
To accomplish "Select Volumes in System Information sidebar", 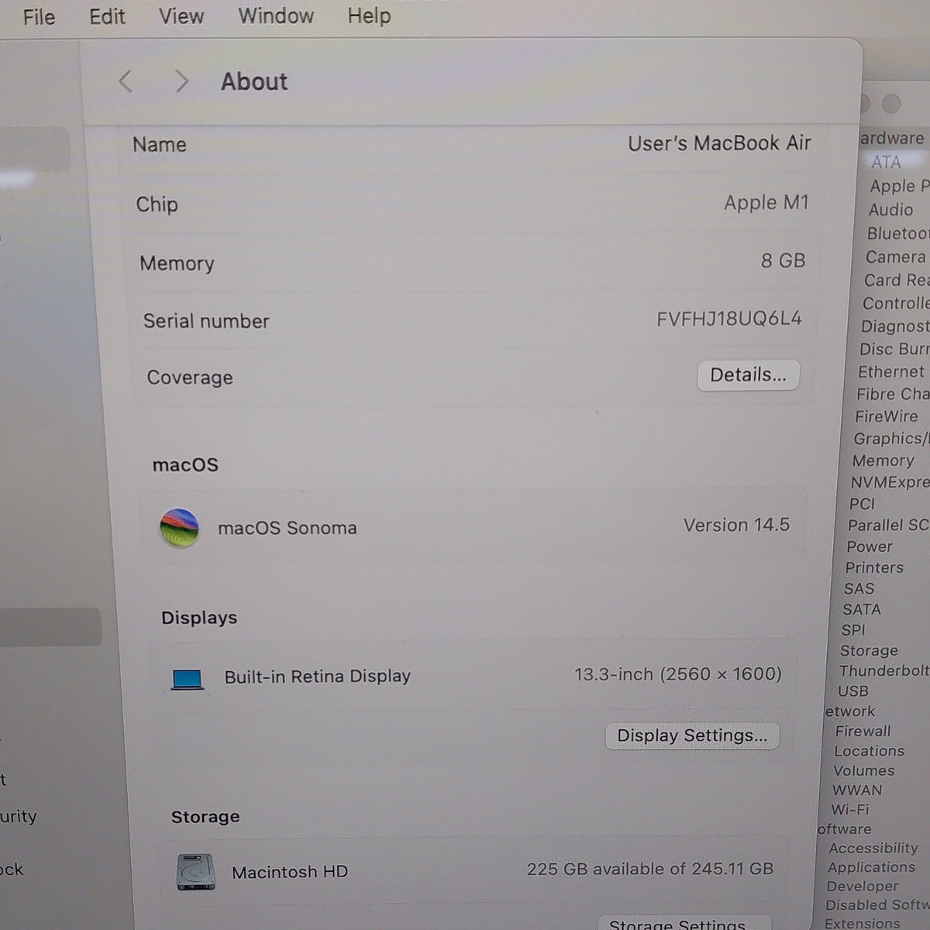I will coord(863,770).
